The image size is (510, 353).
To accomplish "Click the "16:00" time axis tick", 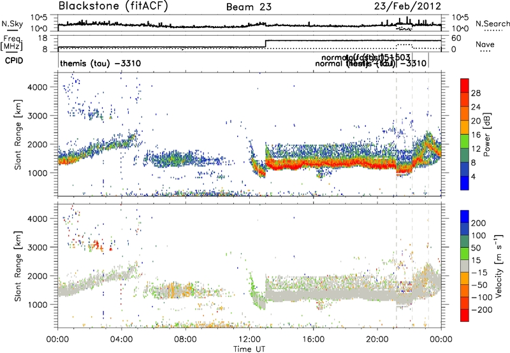I will coord(313,340).
